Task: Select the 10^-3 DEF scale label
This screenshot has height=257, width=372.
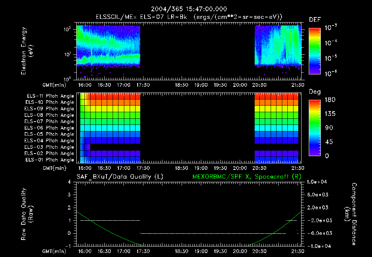Action: (x=331, y=28)
